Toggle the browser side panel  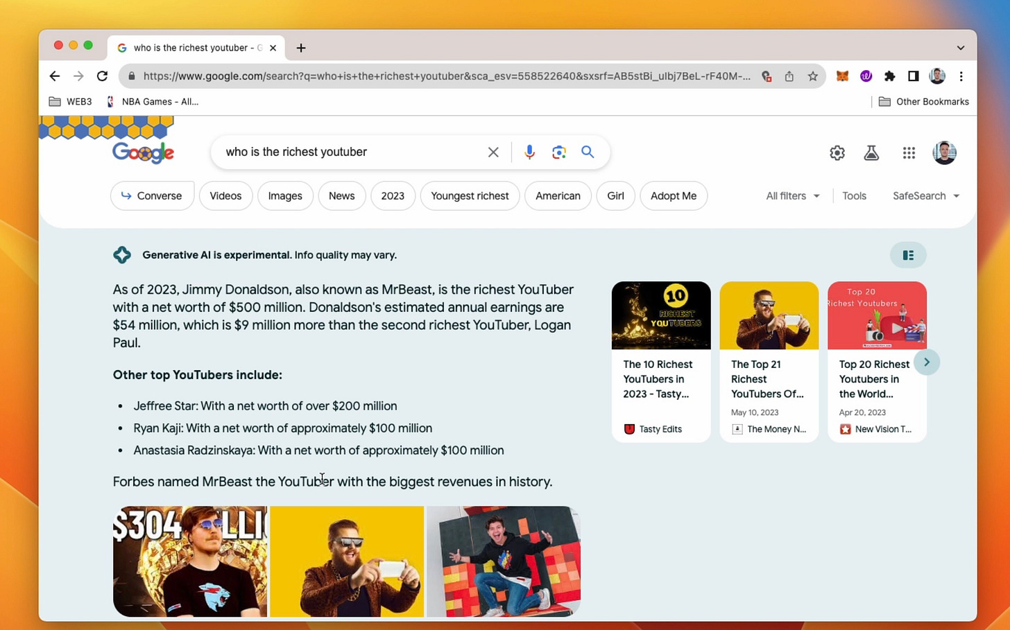click(913, 76)
